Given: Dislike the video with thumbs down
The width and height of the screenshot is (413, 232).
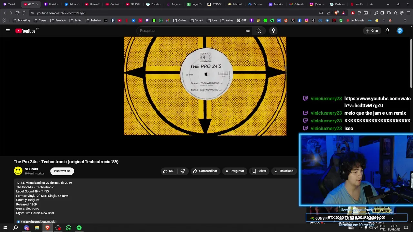Looking at the screenshot, I should tap(183, 171).
